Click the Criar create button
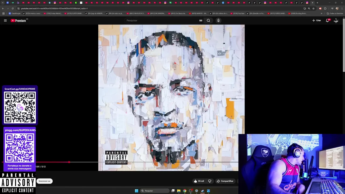345x194 pixels. 317,20
